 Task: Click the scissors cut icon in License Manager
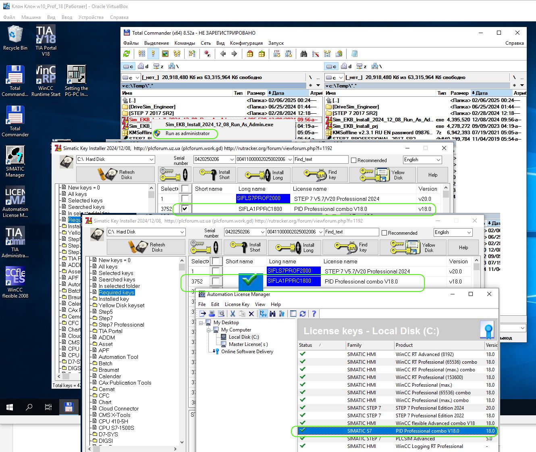click(x=233, y=314)
